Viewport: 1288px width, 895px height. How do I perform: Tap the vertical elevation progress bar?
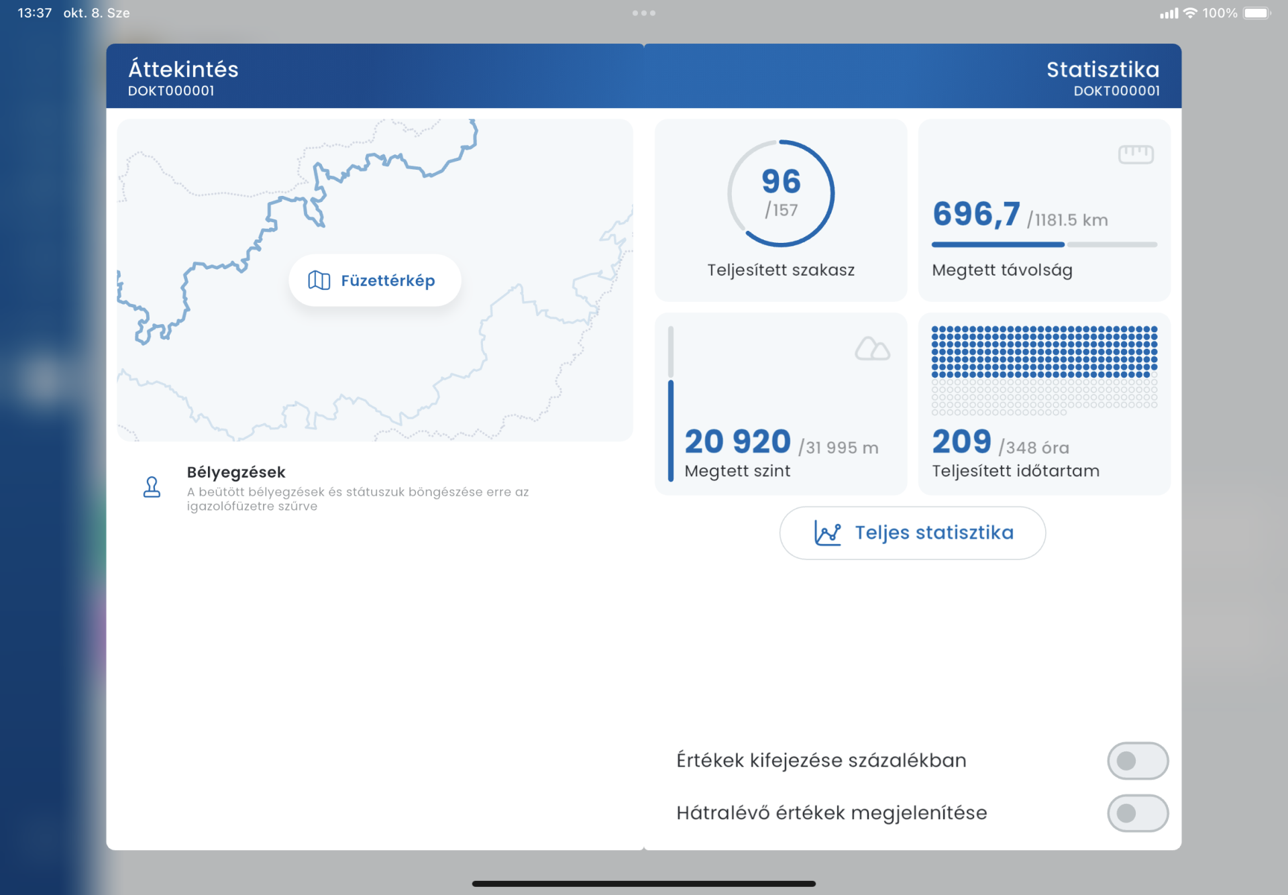coord(670,404)
